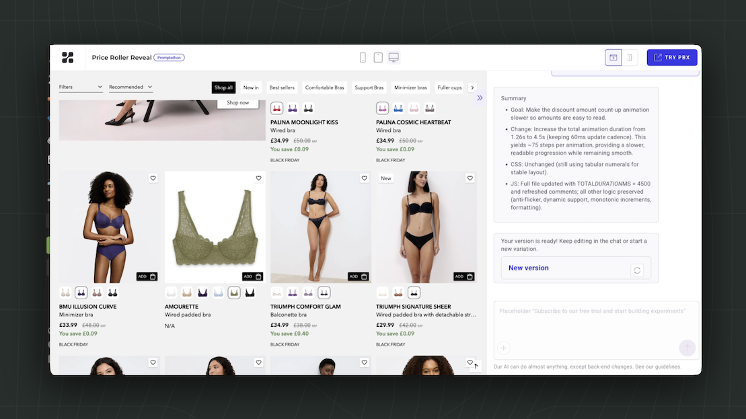Open the PALINA MOONLIGHT KISS product title
This screenshot has height=419, width=746.
tap(304, 122)
